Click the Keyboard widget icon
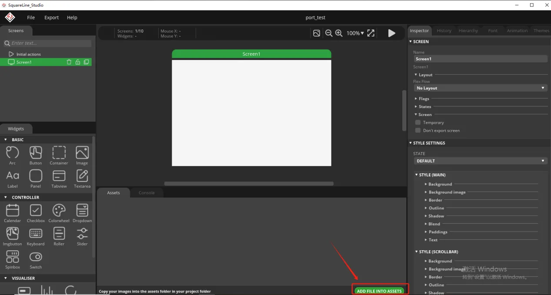Screen dimensions: 551x295 (x=36, y=234)
